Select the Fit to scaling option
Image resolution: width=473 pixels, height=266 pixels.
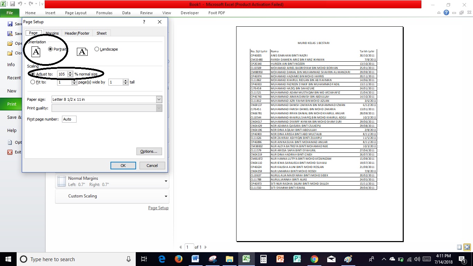(x=33, y=82)
